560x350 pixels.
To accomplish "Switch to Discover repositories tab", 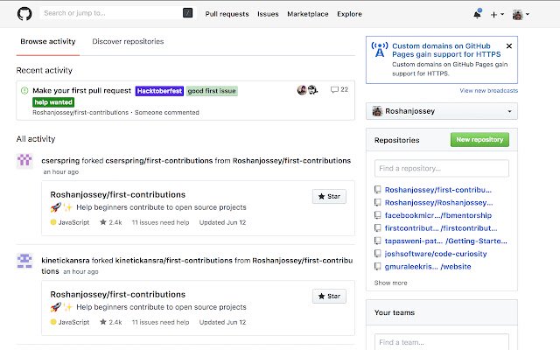I will point(128,41).
